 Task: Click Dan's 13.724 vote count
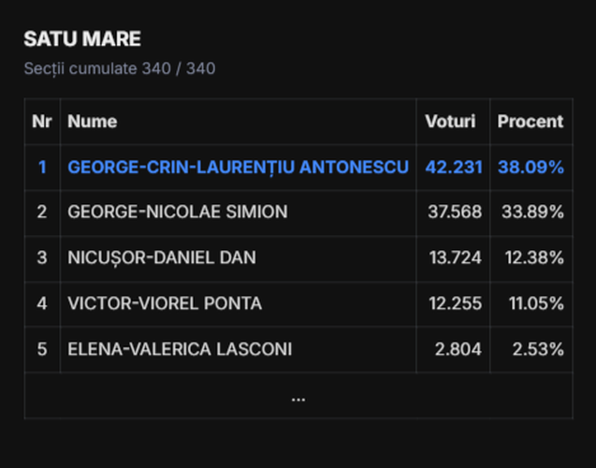(456, 257)
